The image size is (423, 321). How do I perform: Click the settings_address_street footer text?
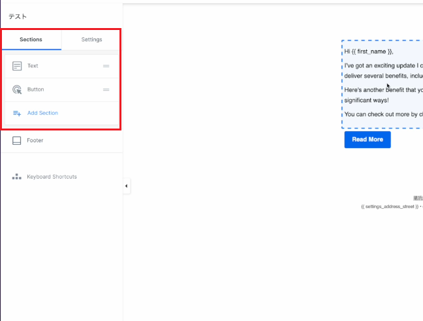pos(390,207)
